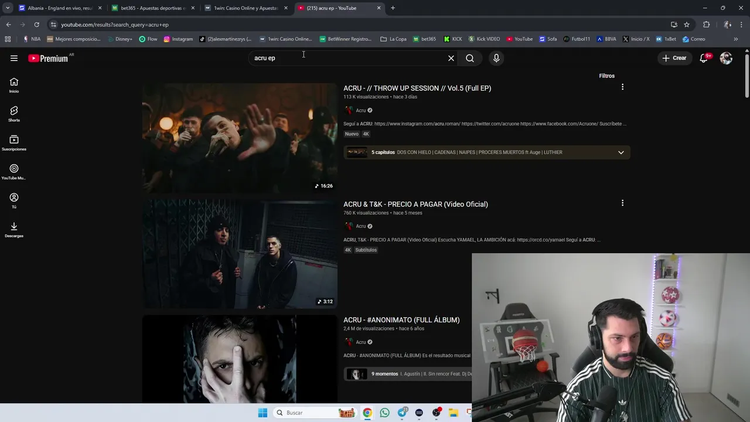
Task: Open the NBA bookmark
Action: (32, 39)
